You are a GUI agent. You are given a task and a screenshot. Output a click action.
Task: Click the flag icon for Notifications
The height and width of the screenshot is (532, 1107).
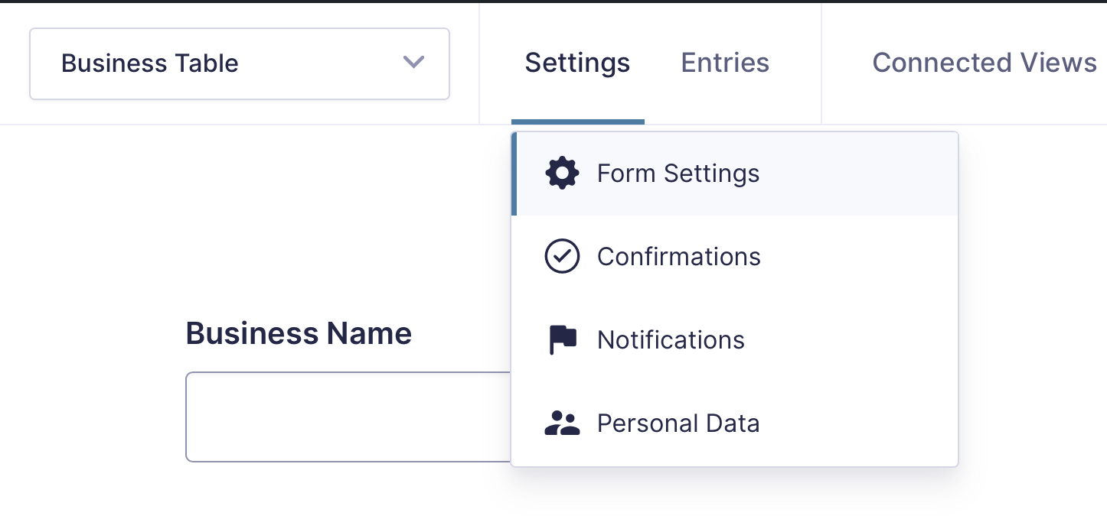[562, 340]
